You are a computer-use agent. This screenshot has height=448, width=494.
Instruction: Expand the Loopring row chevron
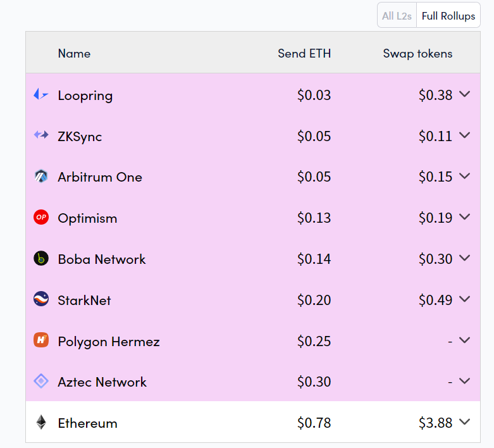pyautogui.click(x=465, y=94)
